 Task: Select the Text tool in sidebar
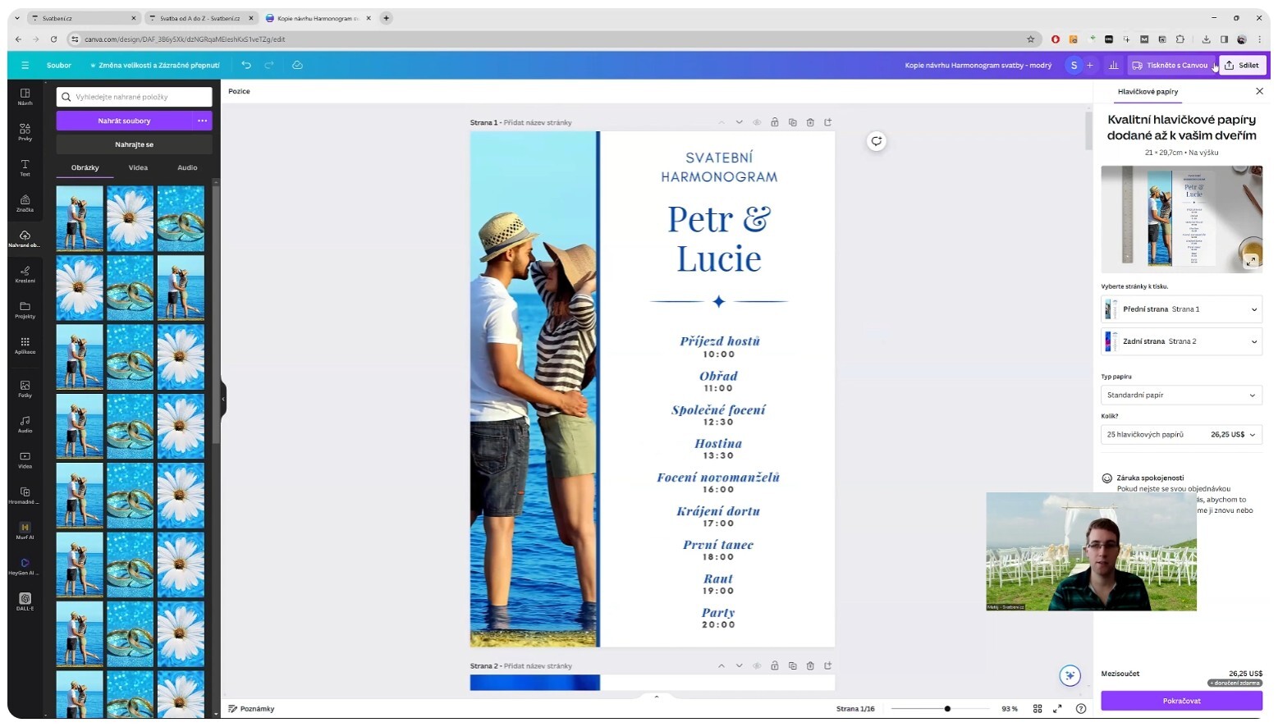point(25,167)
